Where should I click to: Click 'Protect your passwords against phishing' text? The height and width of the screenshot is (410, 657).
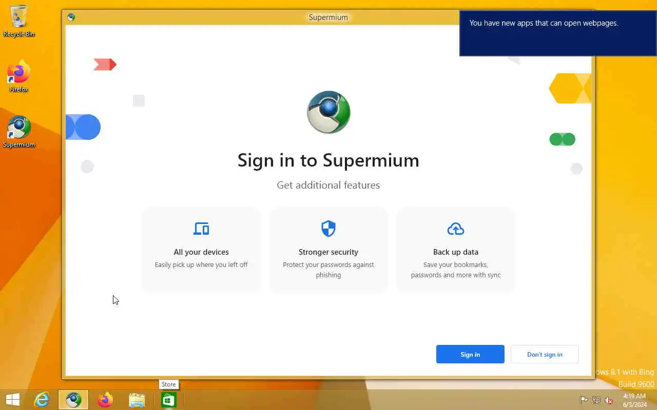click(x=328, y=270)
